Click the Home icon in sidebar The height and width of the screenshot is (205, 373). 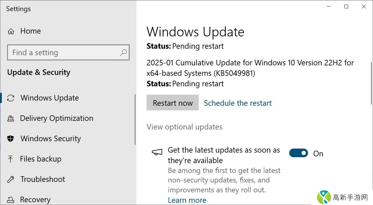point(11,31)
